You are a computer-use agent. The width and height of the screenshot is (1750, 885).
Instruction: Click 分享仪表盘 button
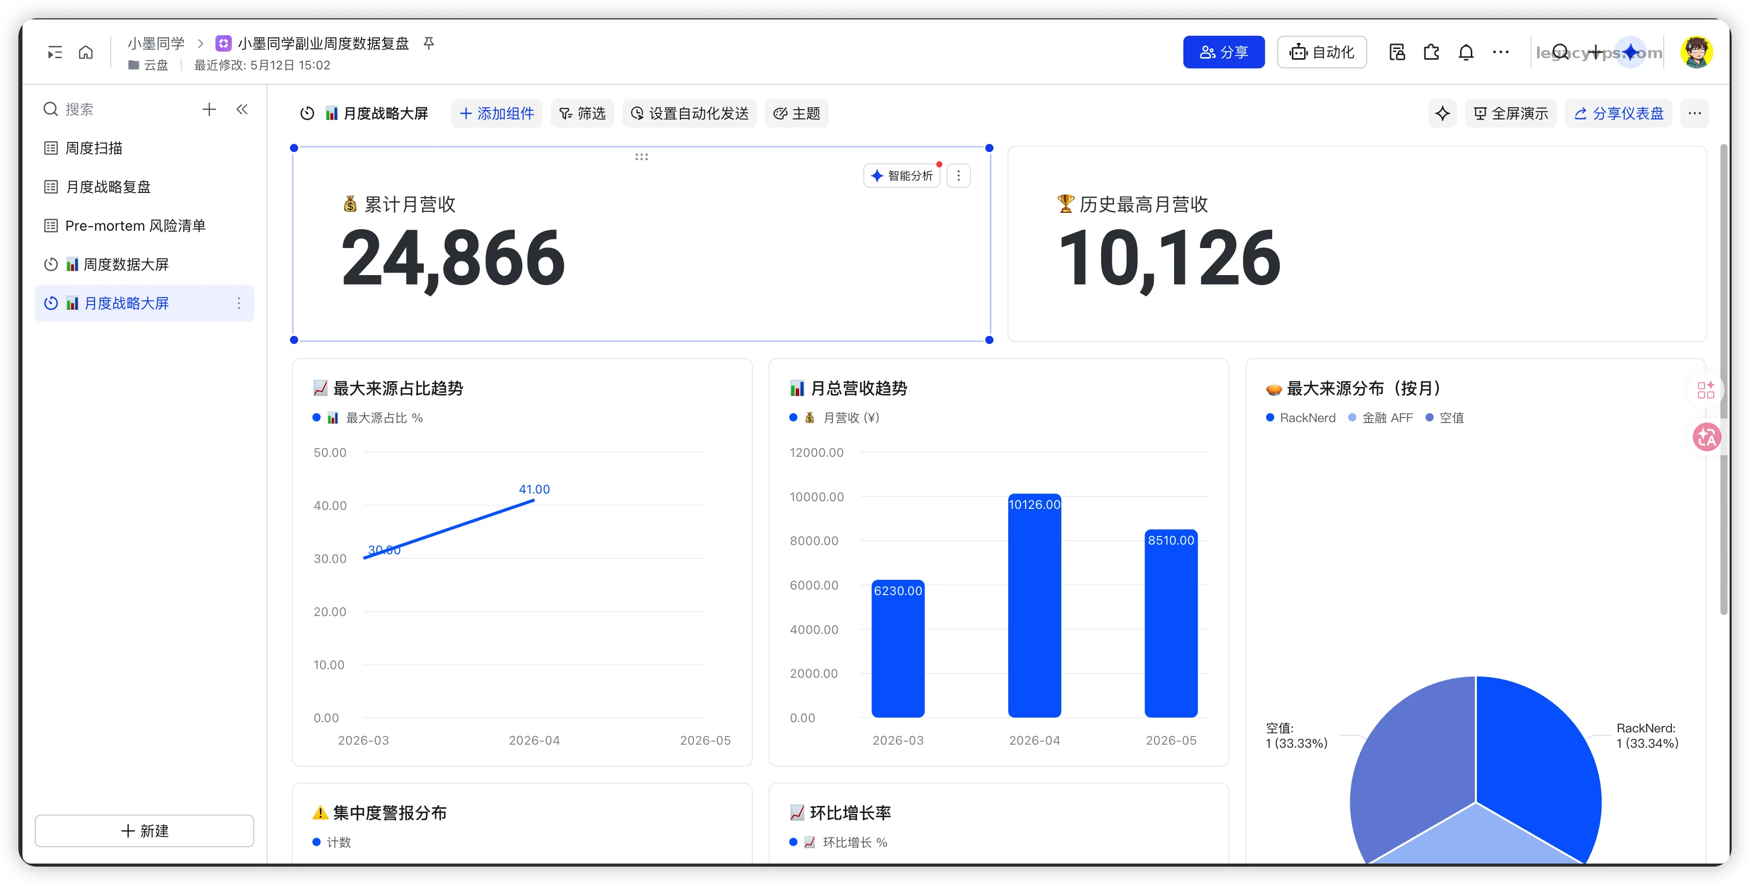1619,113
